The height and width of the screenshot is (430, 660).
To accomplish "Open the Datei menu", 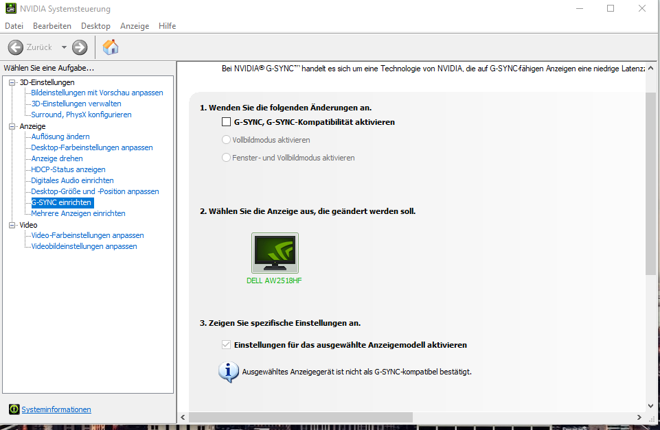I will (14, 25).
